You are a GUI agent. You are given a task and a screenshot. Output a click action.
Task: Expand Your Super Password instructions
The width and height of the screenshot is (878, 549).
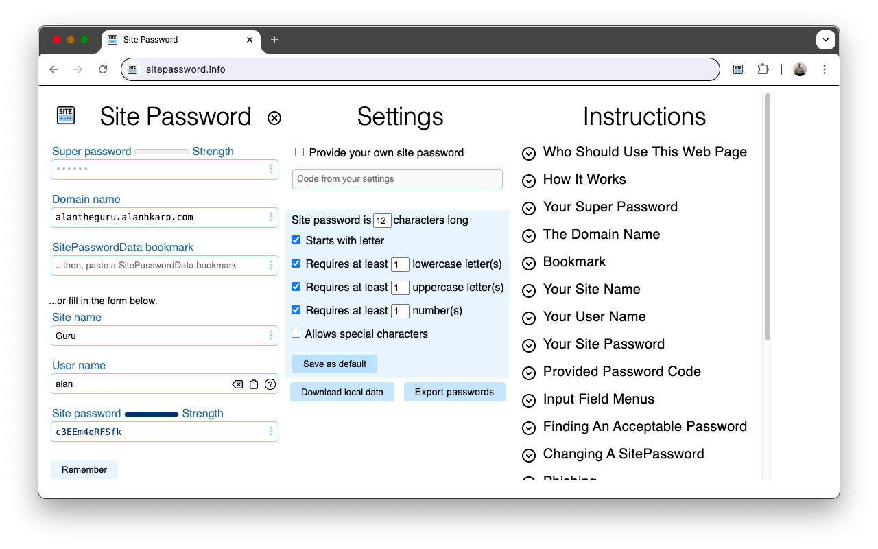(x=529, y=208)
